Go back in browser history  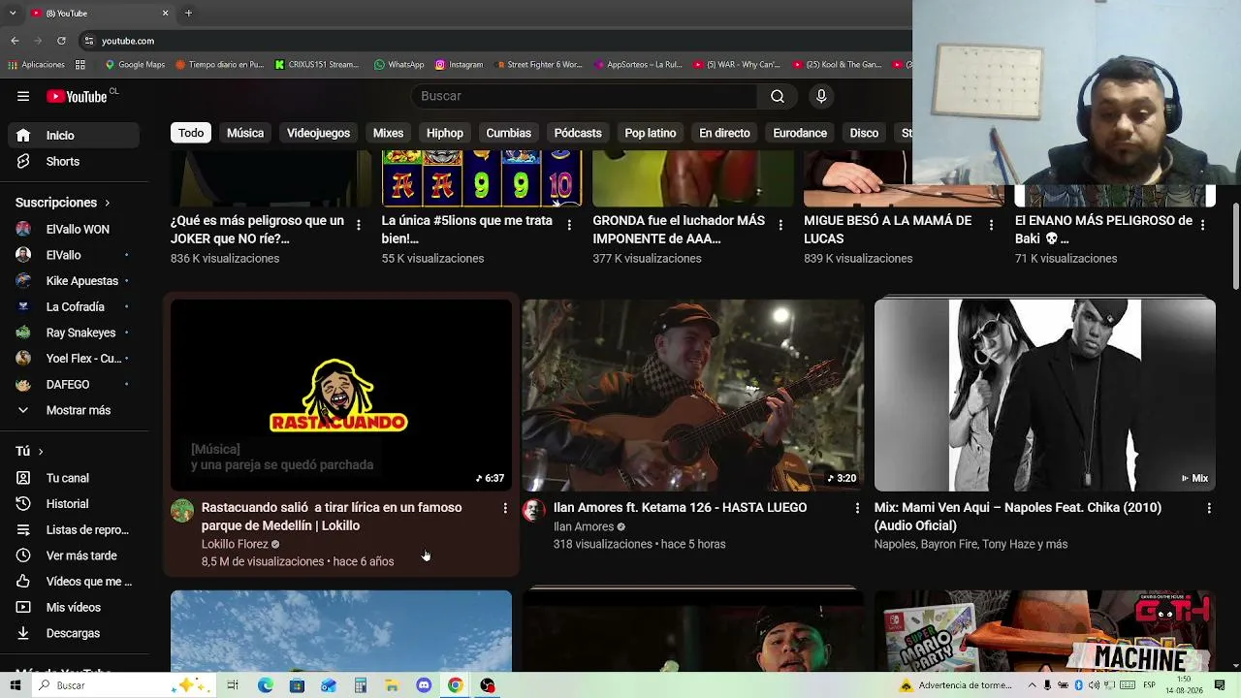pyautogui.click(x=15, y=41)
